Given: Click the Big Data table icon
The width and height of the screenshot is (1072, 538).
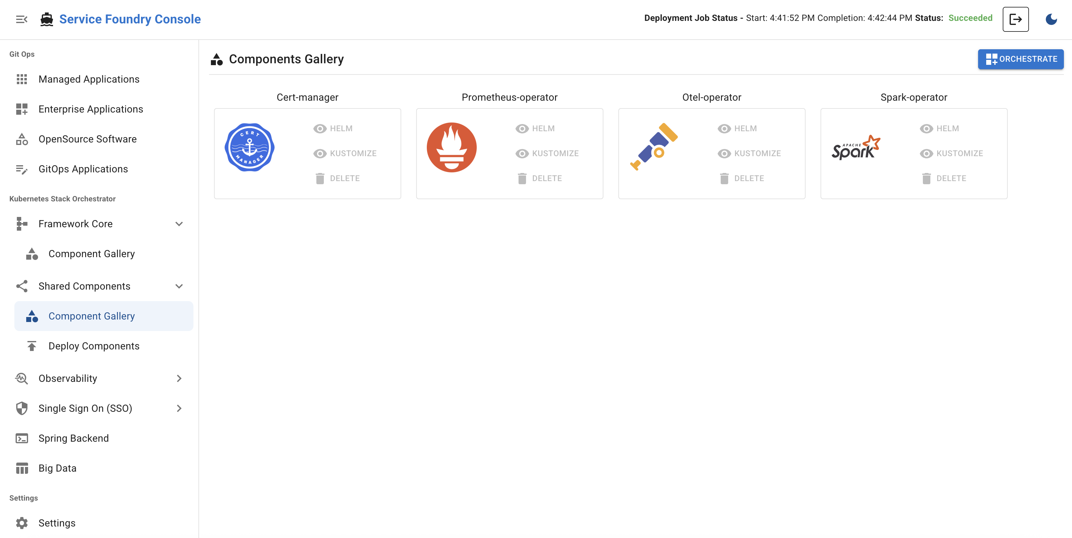Looking at the screenshot, I should point(22,468).
